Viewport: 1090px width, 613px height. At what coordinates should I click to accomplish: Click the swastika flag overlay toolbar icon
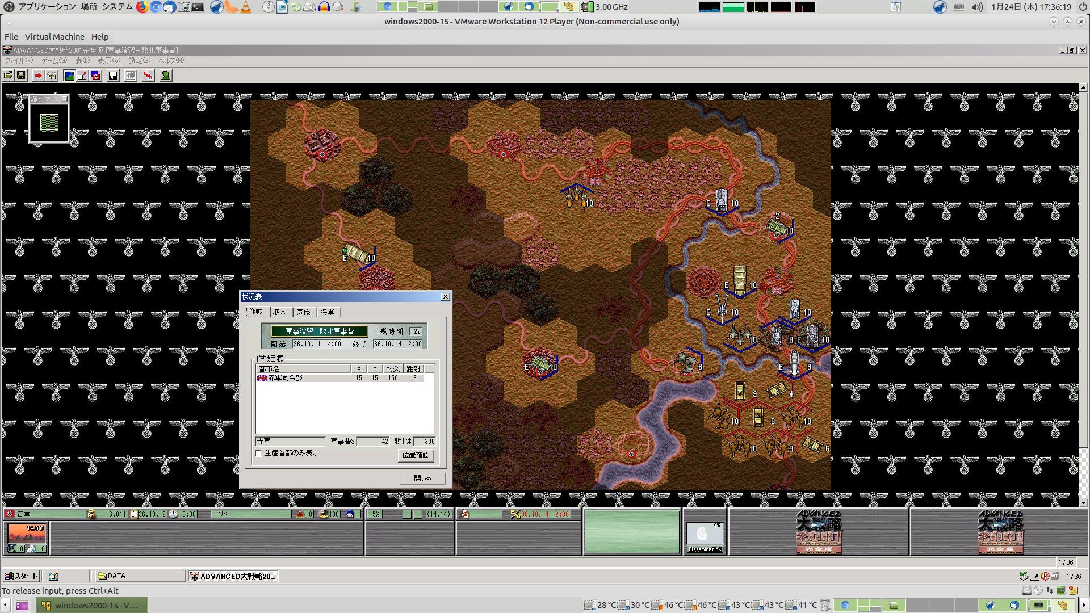[95, 75]
